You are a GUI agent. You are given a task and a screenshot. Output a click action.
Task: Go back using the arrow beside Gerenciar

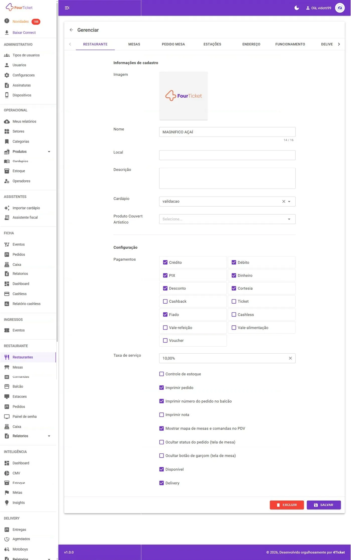coord(71,30)
